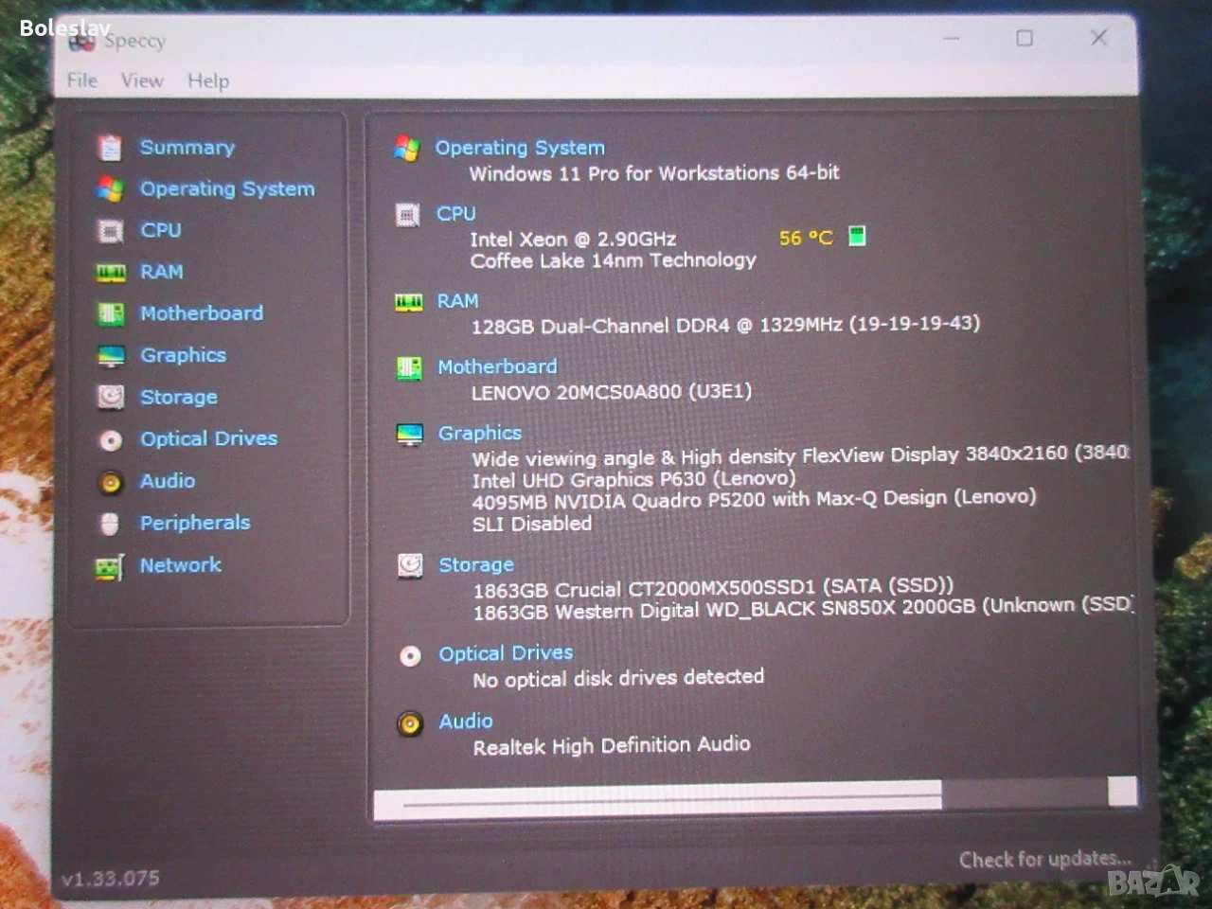Click the Operating System flag icon in sidebar

110,189
